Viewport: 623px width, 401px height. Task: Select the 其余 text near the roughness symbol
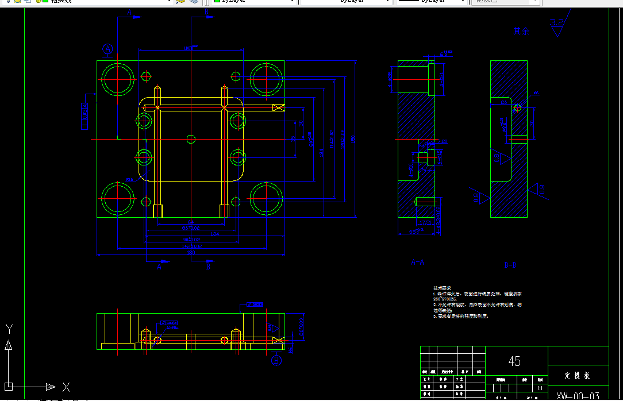click(x=521, y=31)
